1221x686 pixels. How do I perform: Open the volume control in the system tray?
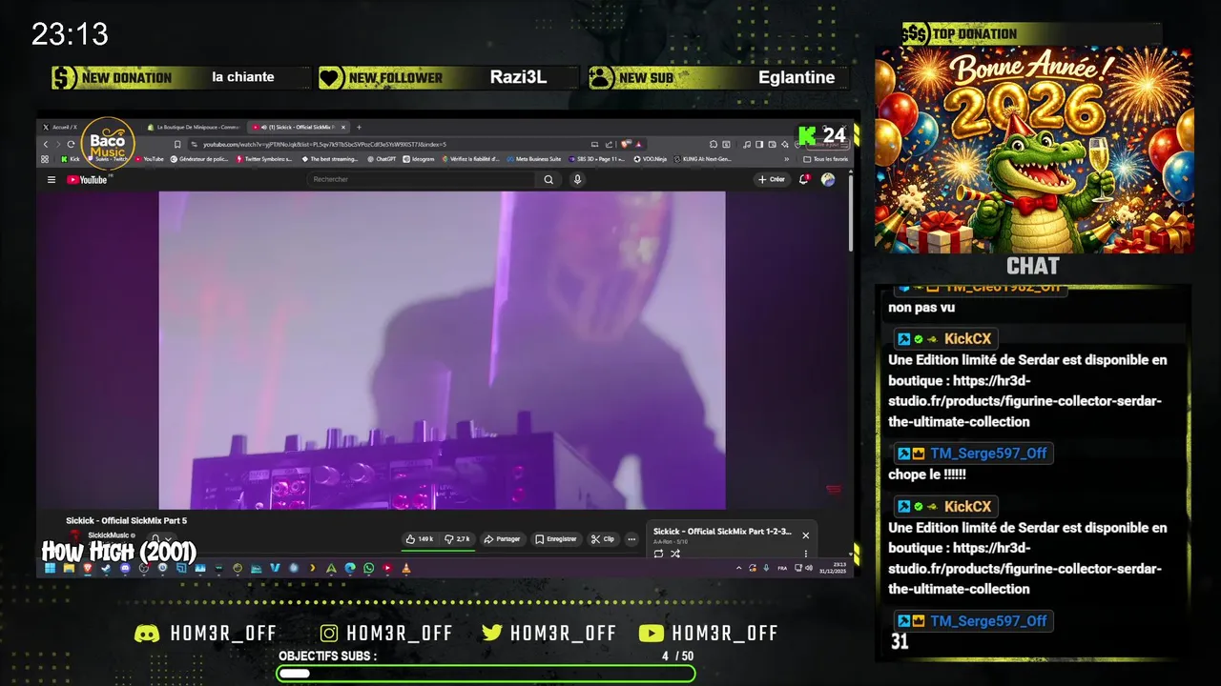(809, 568)
